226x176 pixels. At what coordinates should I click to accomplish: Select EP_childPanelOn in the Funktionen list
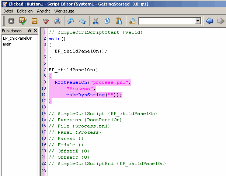(x=17, y=38)
